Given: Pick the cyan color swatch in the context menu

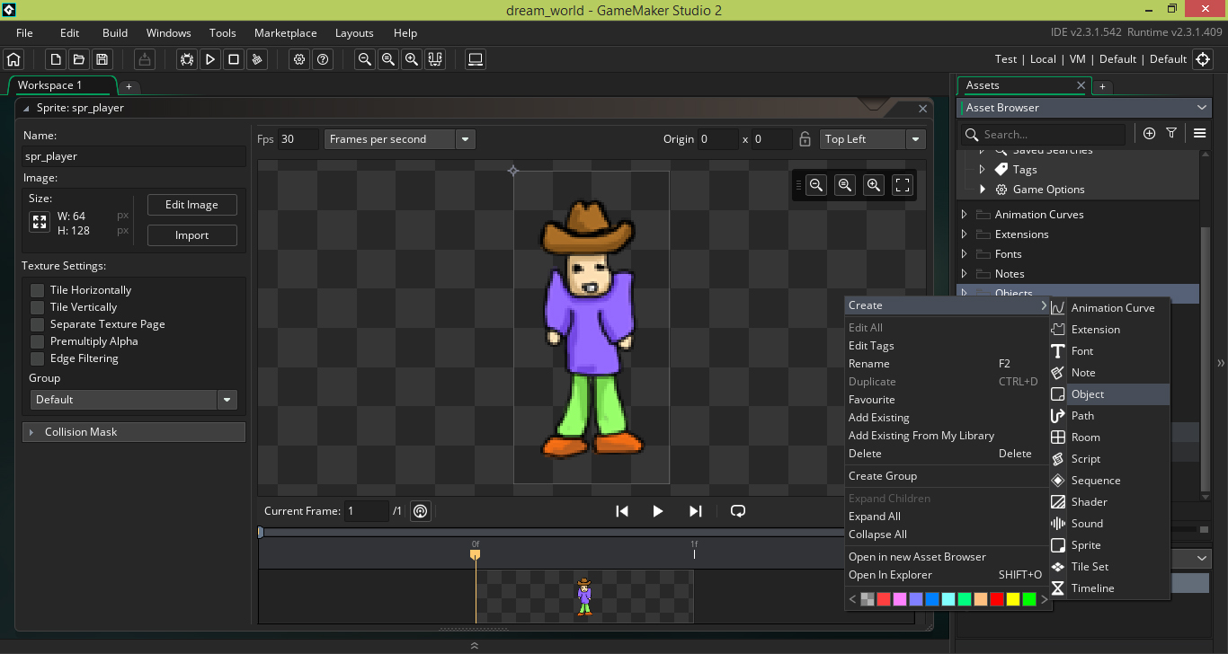Looking at the screenshot, I should click(x=948, y=599).
